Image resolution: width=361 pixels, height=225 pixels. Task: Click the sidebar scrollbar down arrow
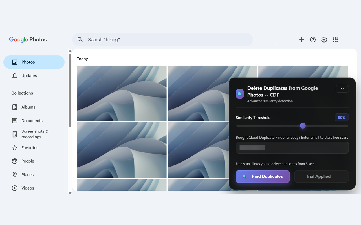(x=70, y=193)
